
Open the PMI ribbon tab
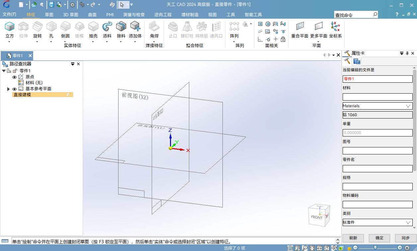(110, 15)
